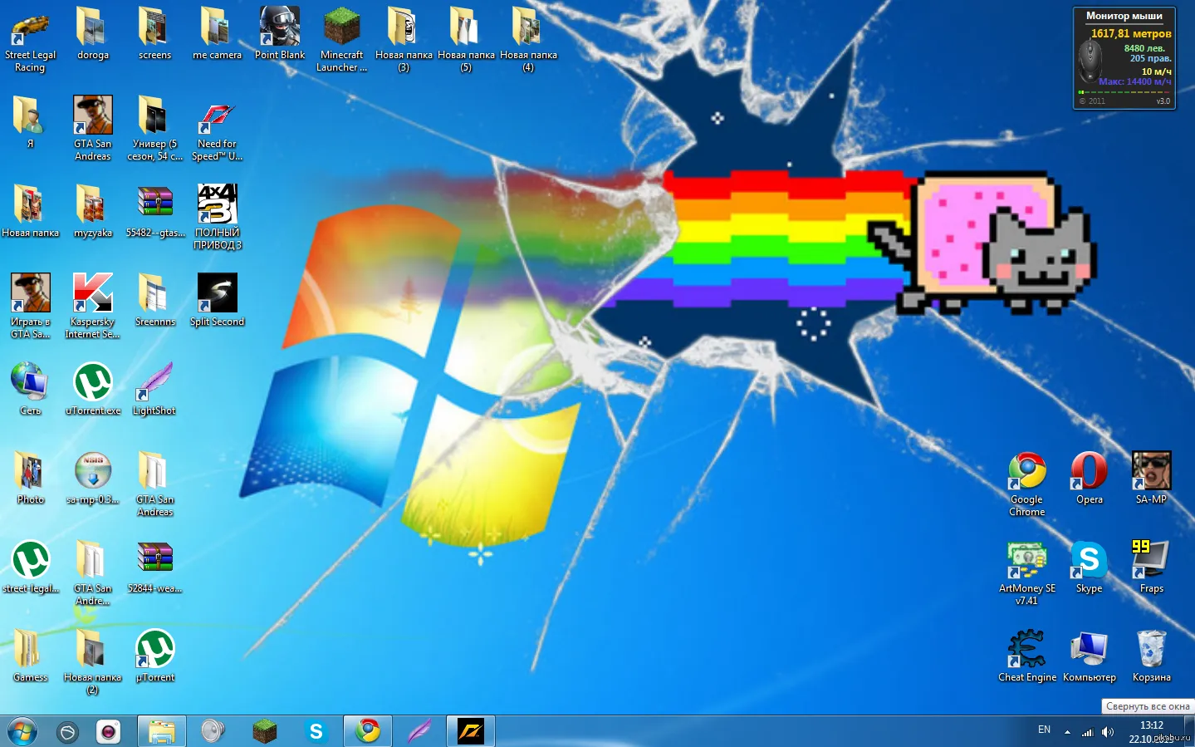Run uTorrent.exe desktop file
Image resolution: width=1195 pixels, height=747 pixels.
point(92,389)
